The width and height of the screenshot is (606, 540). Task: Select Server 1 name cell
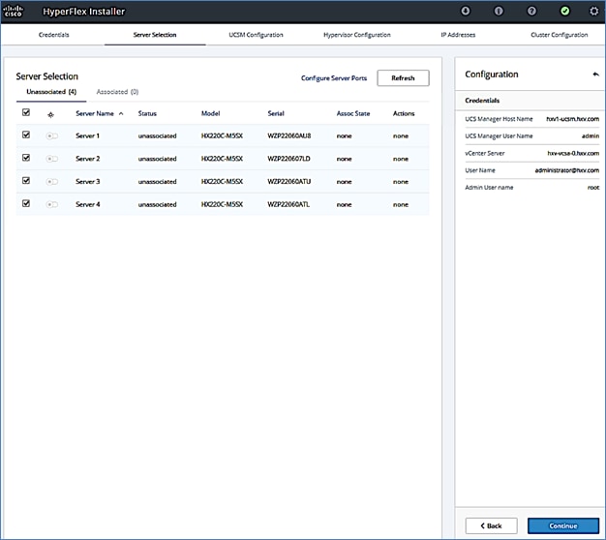(x=88, y=135)
